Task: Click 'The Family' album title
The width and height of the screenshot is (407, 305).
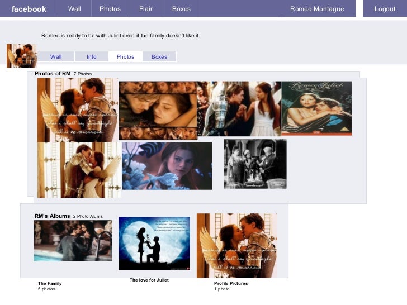Action: point(50,283)
